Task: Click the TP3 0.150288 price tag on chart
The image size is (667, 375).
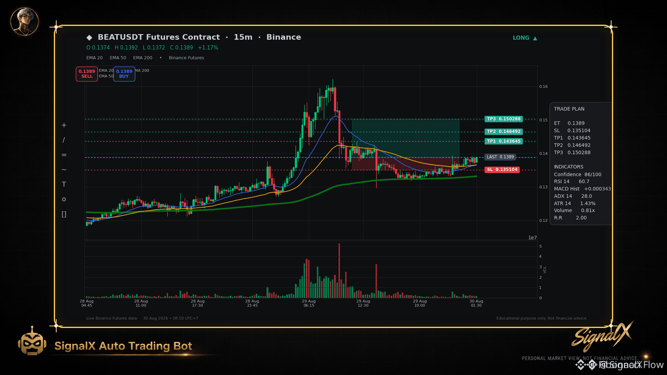Action: click(504, 119)
